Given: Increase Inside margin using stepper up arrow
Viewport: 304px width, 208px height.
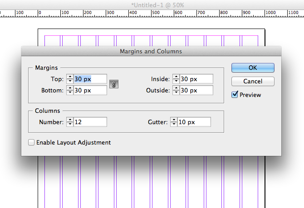Looking at the screenshot, I should [x=176, y=77].
